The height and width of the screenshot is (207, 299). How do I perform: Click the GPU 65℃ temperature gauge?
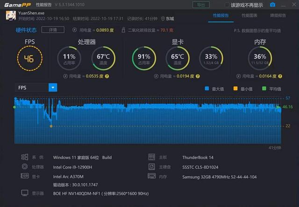point(178,58)
